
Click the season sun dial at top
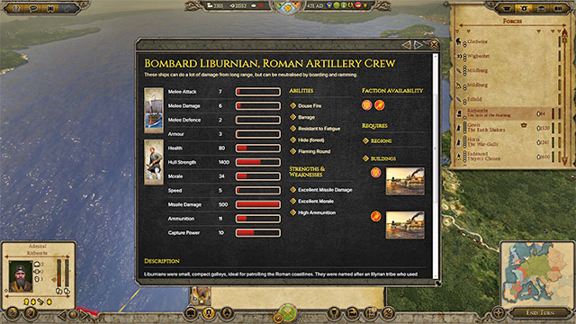pos(288,7)
